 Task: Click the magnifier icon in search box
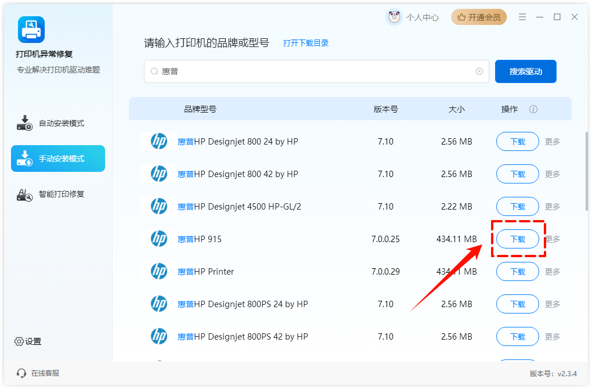click(x=154, y=71)
